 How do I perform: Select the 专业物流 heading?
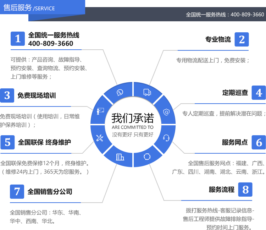[x=218, y=39]
